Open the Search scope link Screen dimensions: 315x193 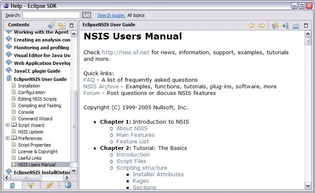tap(111, 15)
